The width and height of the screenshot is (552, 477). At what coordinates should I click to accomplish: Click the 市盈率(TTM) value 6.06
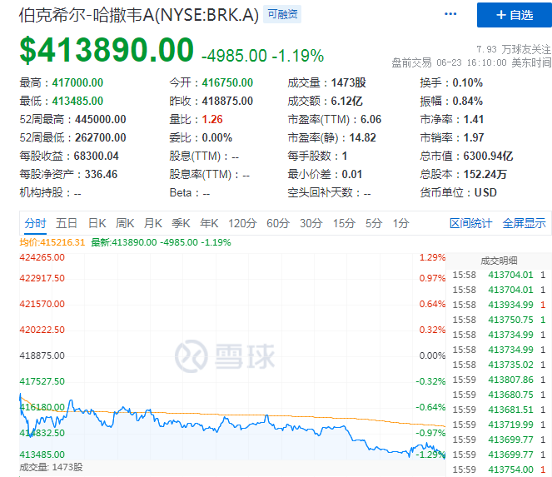coord(371,119)
